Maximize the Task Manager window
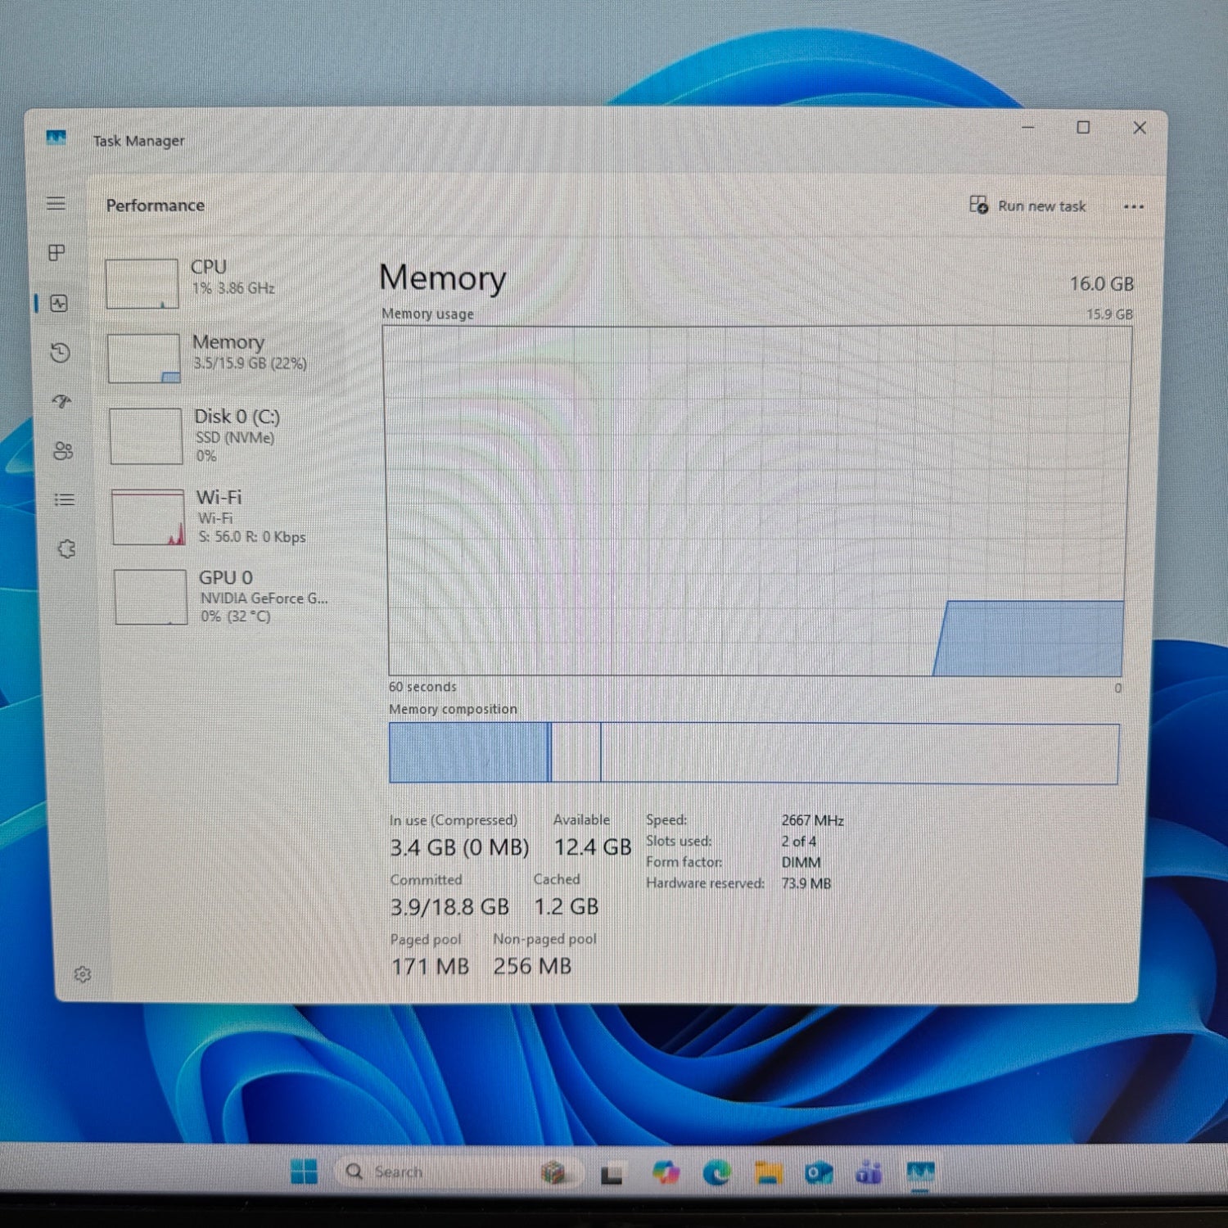This screenshot has height=1228, width=1228. 1083,128
